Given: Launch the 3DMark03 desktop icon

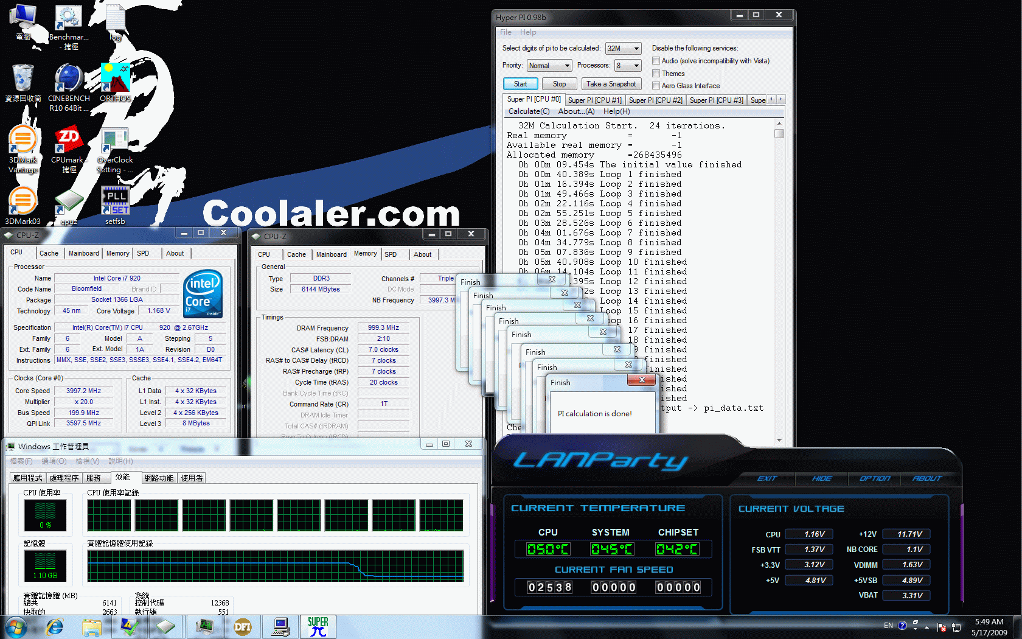Looking at the screenshot, I should pos(23,206).
